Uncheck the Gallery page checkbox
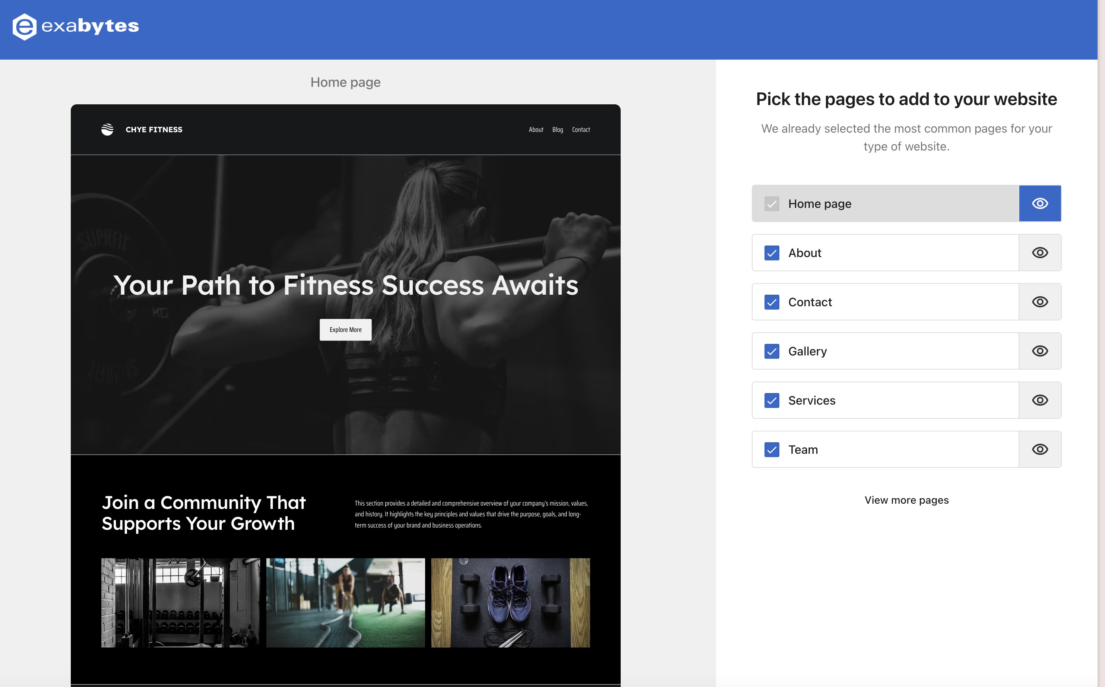The height and width of the screenshot is (687, 1105). (x=772, y=351)
